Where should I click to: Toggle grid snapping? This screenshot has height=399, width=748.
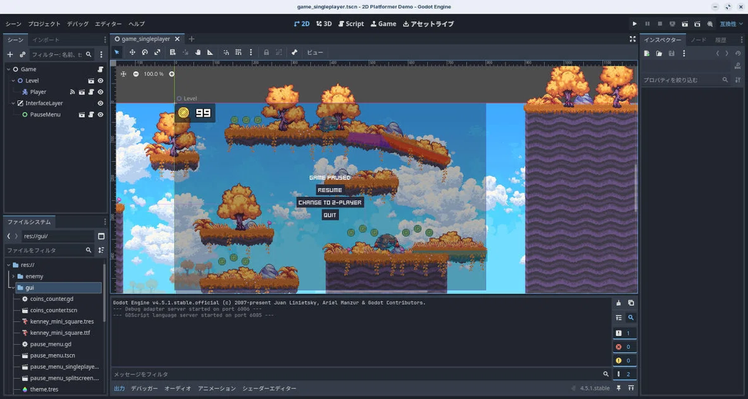tap(239, 52)
